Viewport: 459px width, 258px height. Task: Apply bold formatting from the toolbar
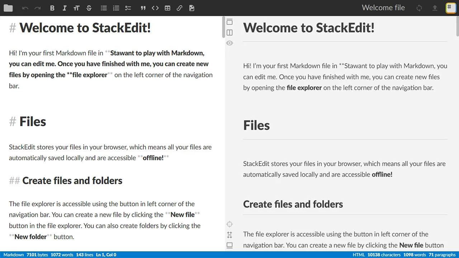[52, 8]
